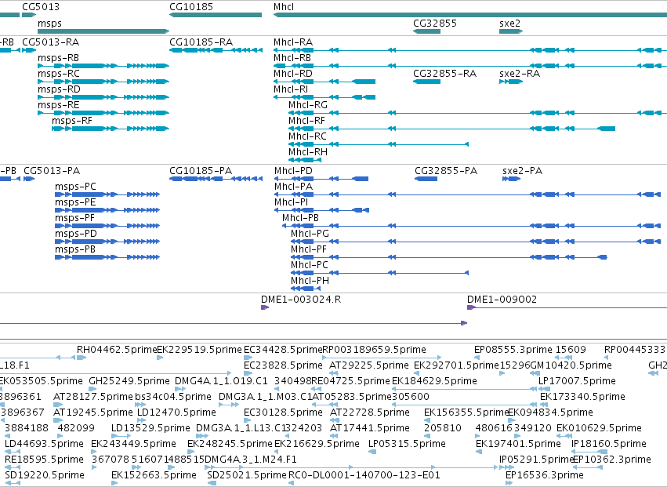Click Mhcl-PH protein label
667x487 pixels.
click(x=310, y=282)
